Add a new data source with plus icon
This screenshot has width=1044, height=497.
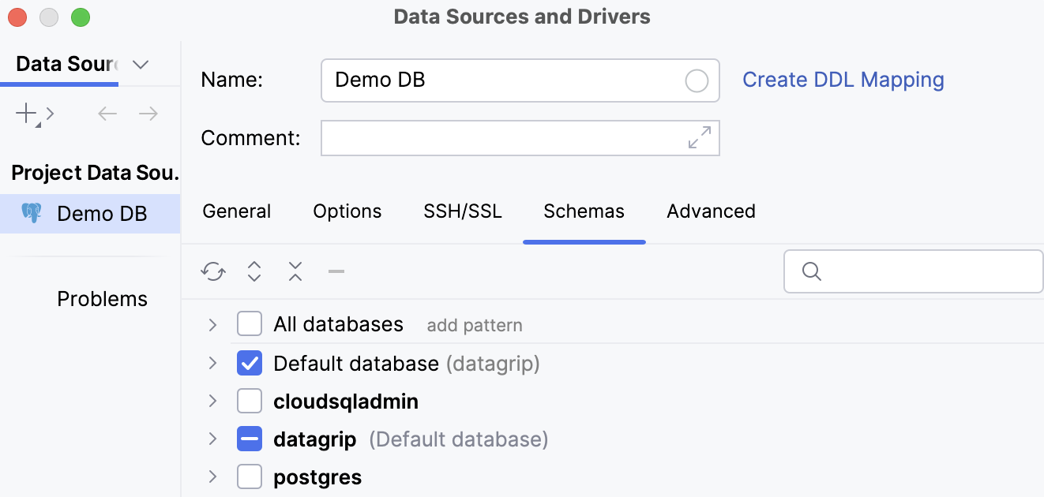[24, 113]
